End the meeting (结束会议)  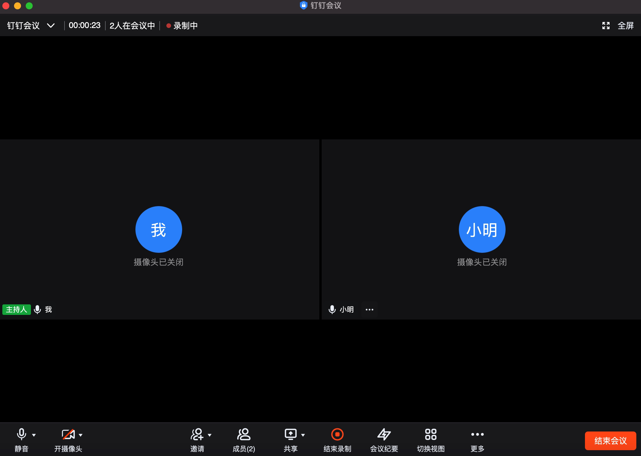tap(610, 441)
